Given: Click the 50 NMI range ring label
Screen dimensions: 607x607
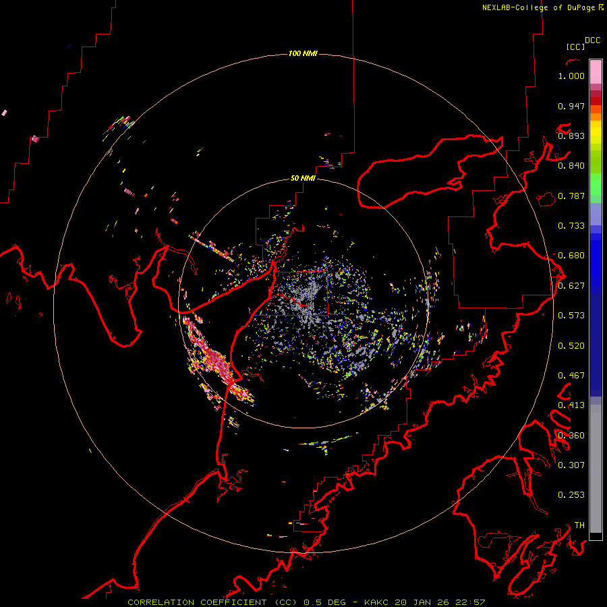Looking at the screenshot, I should click(303, 179).
